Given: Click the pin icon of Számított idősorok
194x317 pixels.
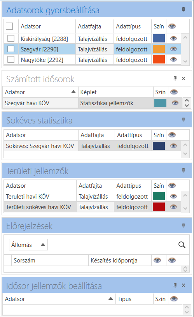Looking at the screenshot, I should 175,78.
